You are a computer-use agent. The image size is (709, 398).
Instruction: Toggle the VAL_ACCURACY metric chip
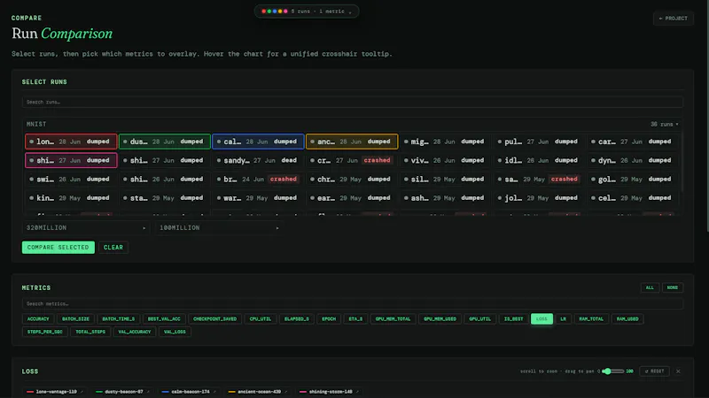click(135, 332)
